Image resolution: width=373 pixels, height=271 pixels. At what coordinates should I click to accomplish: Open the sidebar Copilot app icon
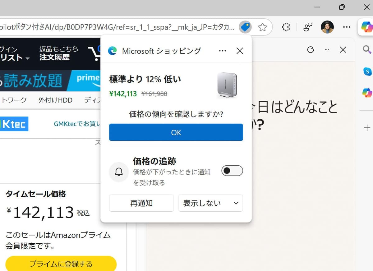point(367,93)
